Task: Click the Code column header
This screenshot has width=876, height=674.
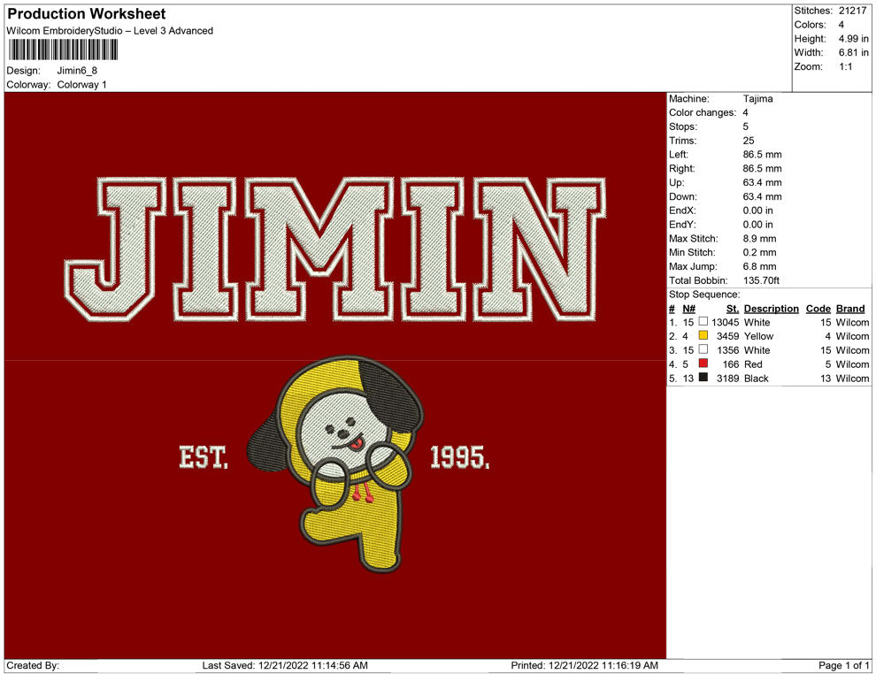Action: (818, 309)
